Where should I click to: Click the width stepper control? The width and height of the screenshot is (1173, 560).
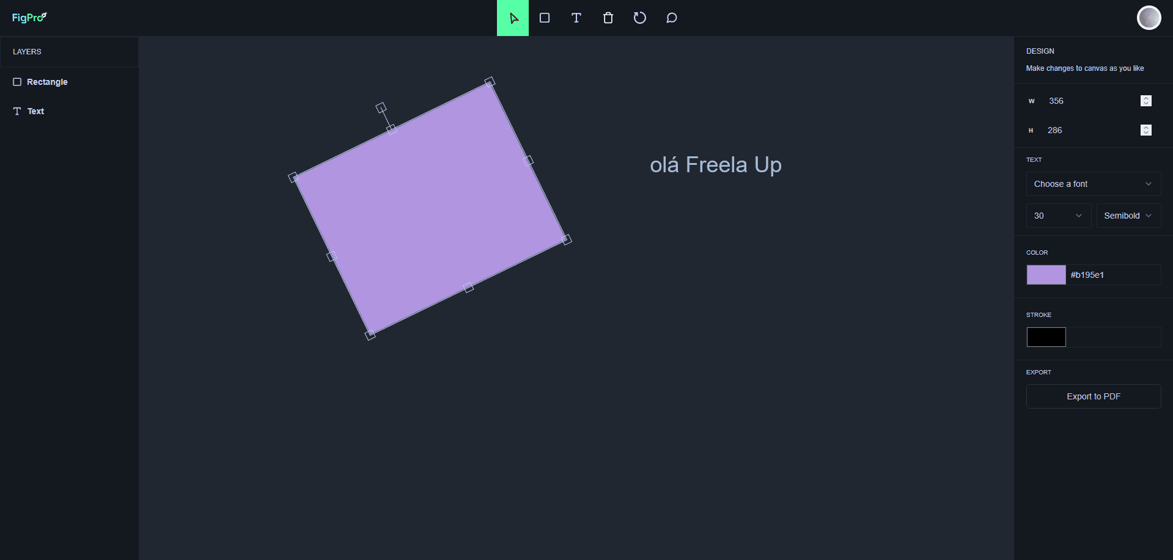[1146, 101]
